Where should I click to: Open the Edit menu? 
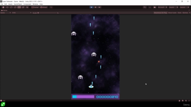point(6,4)
